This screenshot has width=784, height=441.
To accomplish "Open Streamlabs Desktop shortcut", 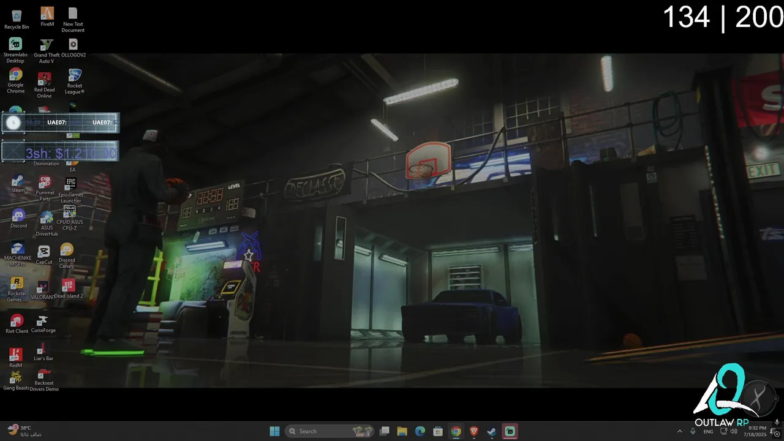I will tap(15, 50).
